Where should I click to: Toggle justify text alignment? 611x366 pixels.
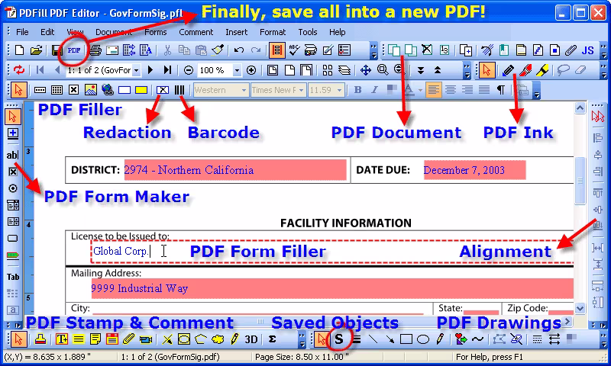click(484, 90)
